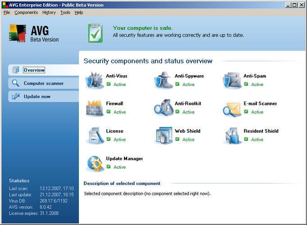Viewport: 307px width, 225px height.
Task: Click License green Active status check
Action: click(x=109, y=139)
